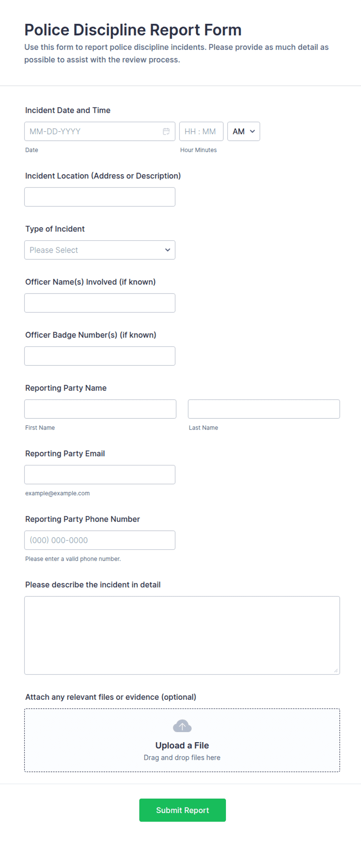Click the Upload a File text
The width and height of the screenshot is (361, 841).
coord(182,745)
